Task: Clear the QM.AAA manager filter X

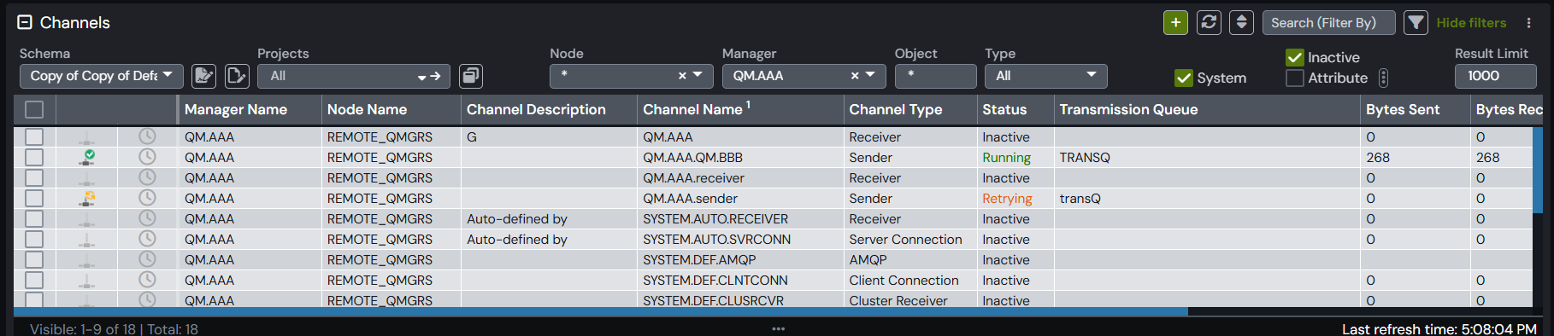Action: [855, 76]
